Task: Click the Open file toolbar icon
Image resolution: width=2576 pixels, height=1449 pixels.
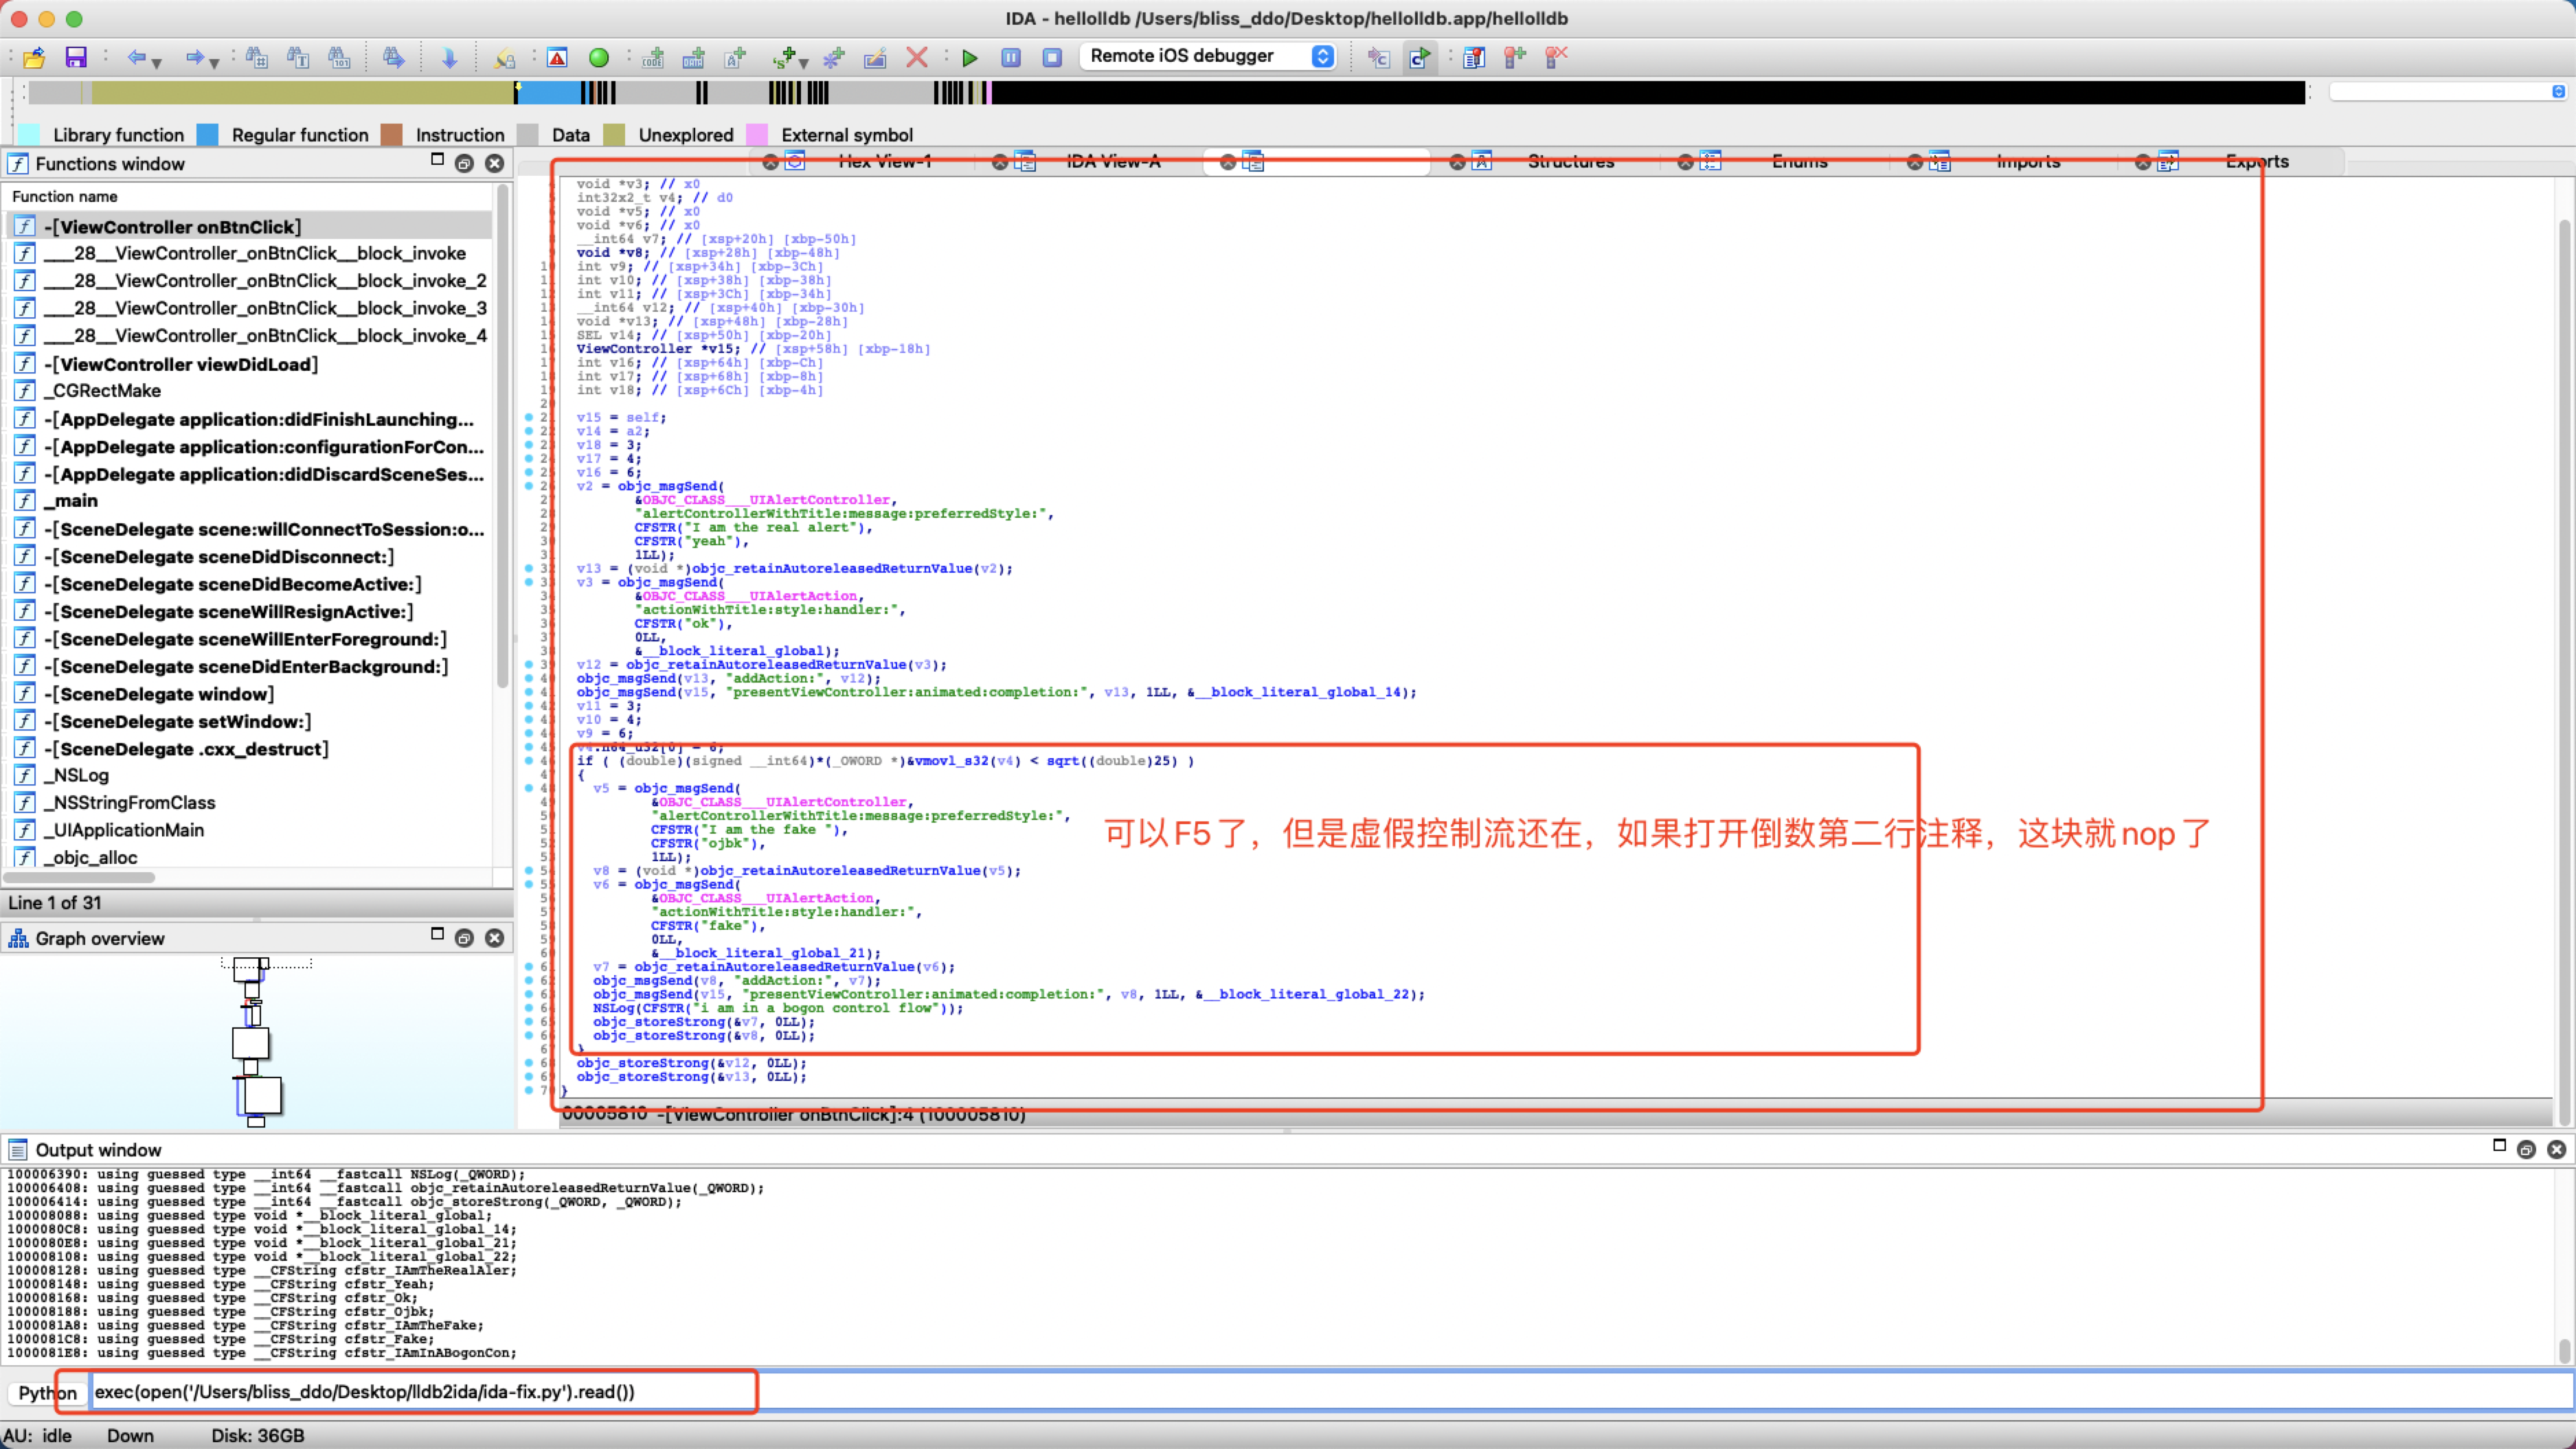Action: click(34, 58)
